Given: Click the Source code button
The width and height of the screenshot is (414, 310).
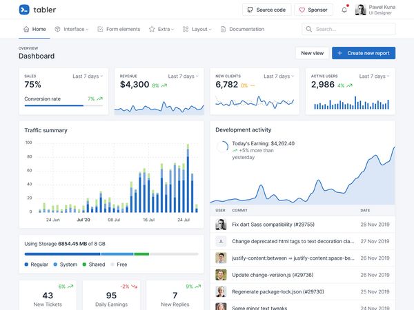Looking at the screenshot, I should [266, 10].
